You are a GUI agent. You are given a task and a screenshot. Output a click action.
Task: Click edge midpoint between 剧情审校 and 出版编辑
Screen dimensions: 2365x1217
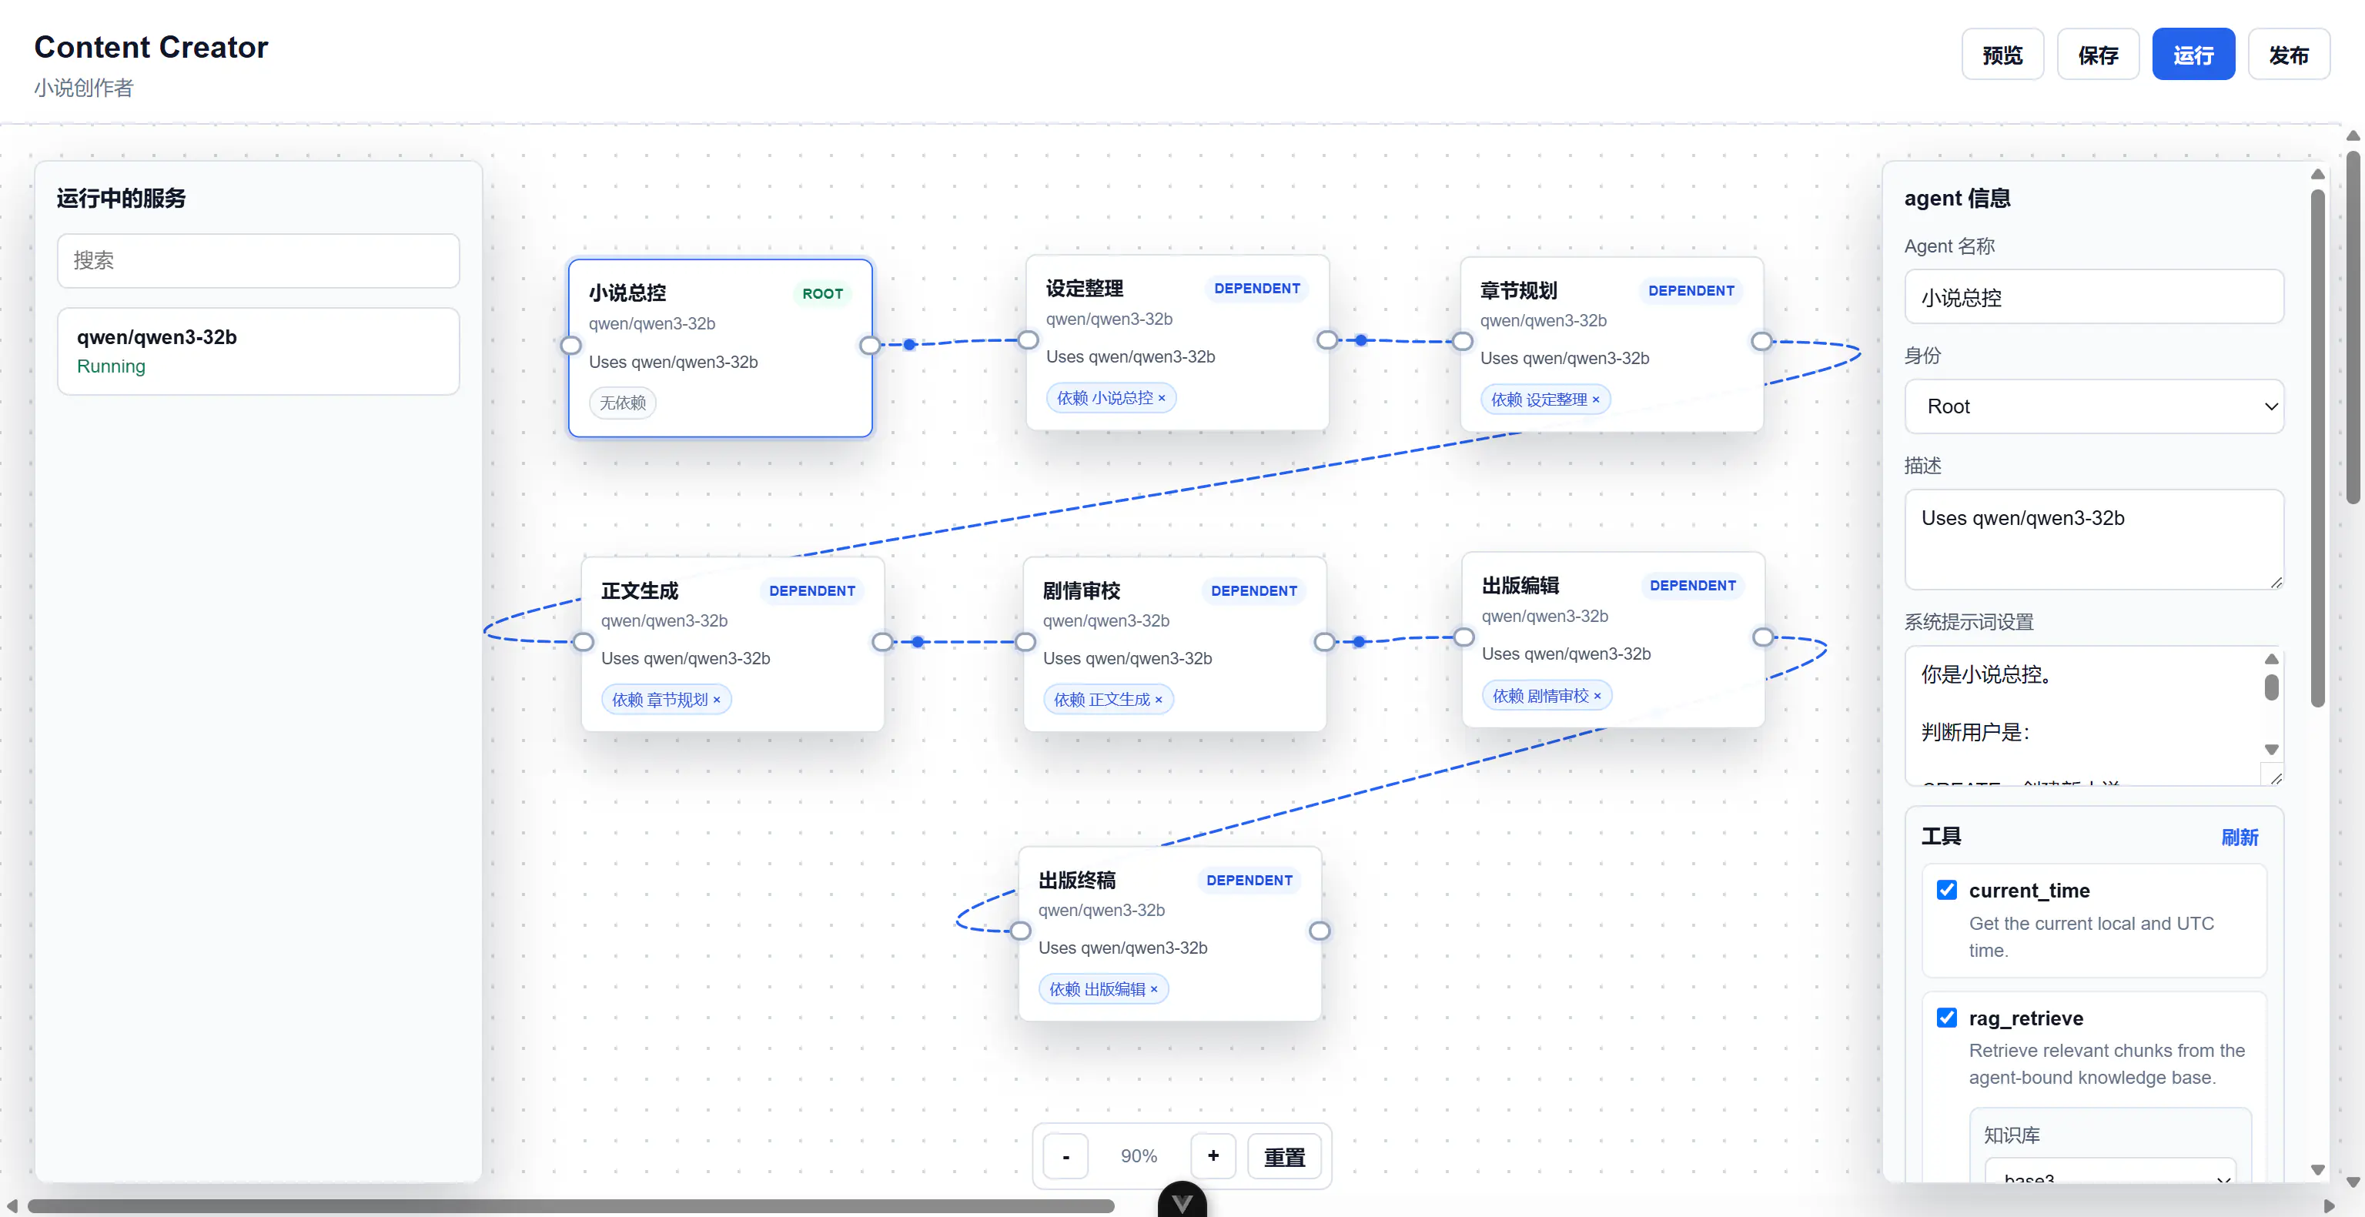pyautogui.click(x=1359, y=643)
